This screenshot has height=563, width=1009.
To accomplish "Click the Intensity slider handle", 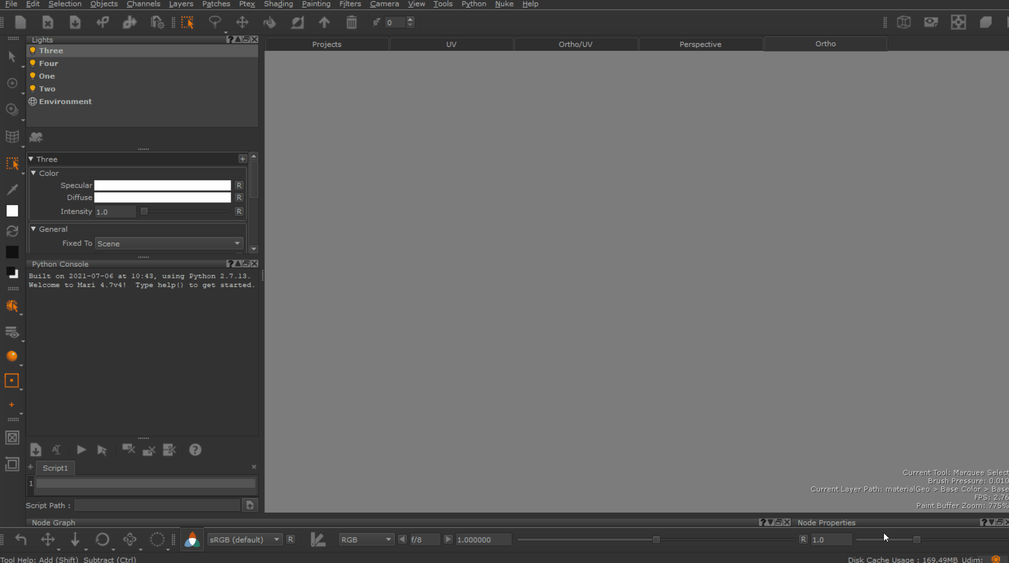I will [x=144, y=211].
